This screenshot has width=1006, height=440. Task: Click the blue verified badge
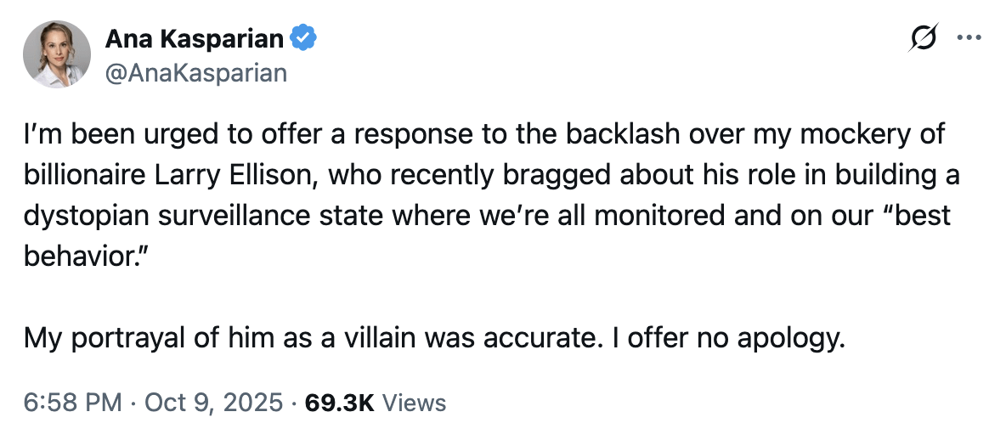(x=304, y=38)
